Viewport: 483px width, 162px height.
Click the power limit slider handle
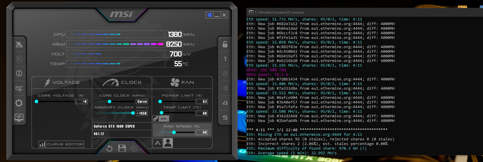(160, 101)
